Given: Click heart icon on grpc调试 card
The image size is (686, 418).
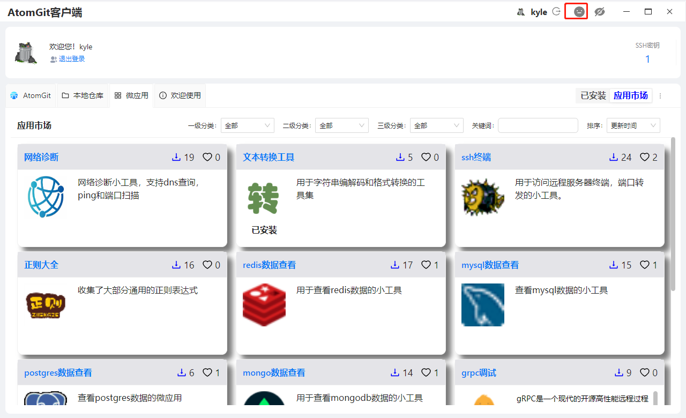Looking at the screenshot, I should (x=645, y=372).
